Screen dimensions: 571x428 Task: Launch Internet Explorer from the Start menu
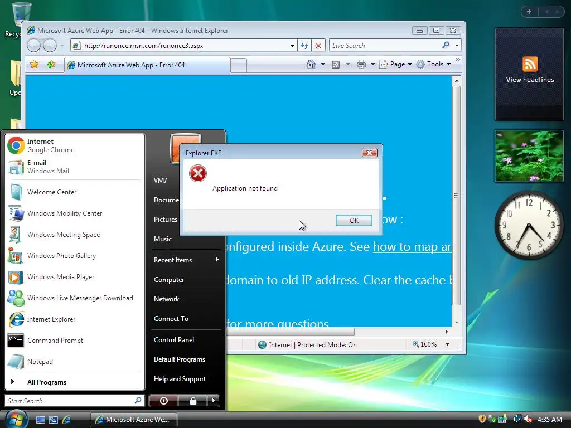click(x=75, y=319)
